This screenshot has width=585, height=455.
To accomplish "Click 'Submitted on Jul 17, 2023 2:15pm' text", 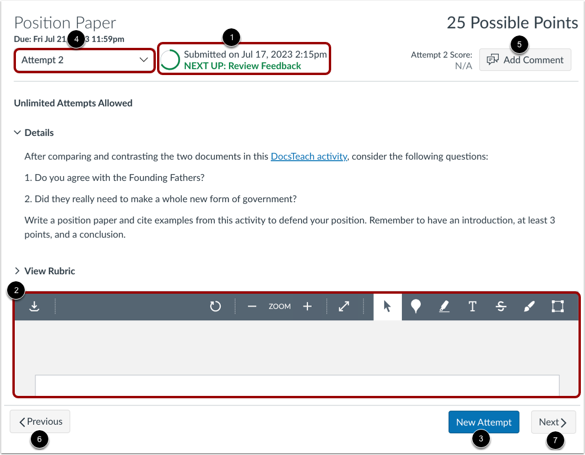I will click(255, 54).
